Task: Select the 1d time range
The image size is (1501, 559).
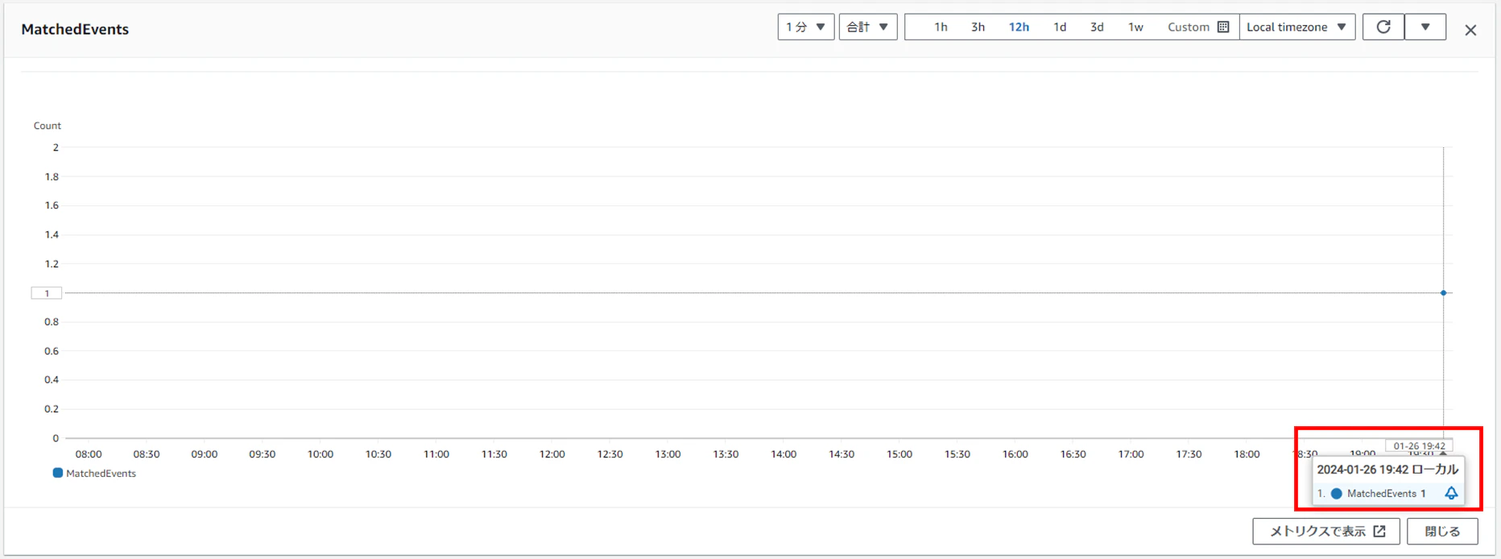Action: click(1060, 27)
